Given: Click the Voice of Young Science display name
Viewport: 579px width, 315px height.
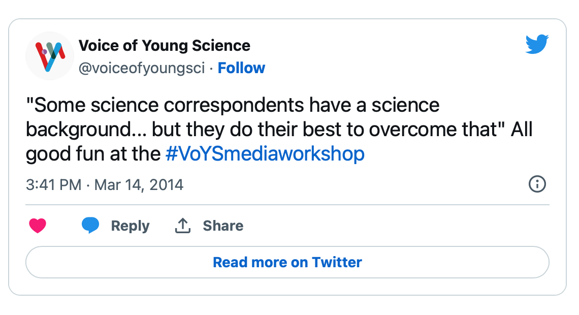Looking at the screenshot, I should tap(165, 46).
